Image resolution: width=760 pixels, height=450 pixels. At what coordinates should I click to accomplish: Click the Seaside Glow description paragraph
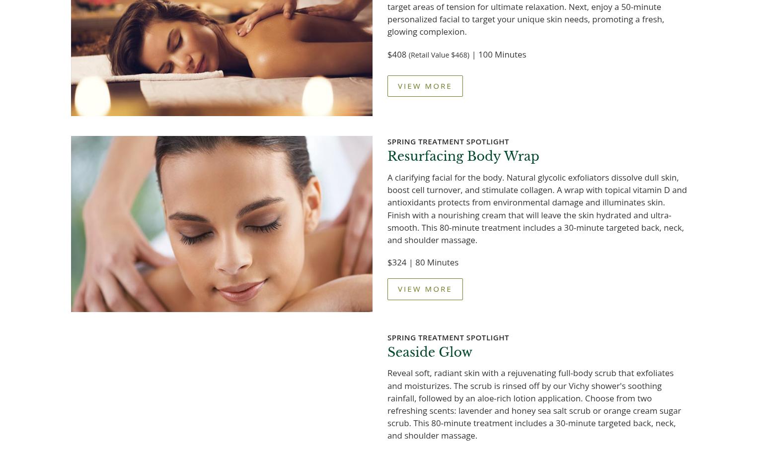[534, 404]
